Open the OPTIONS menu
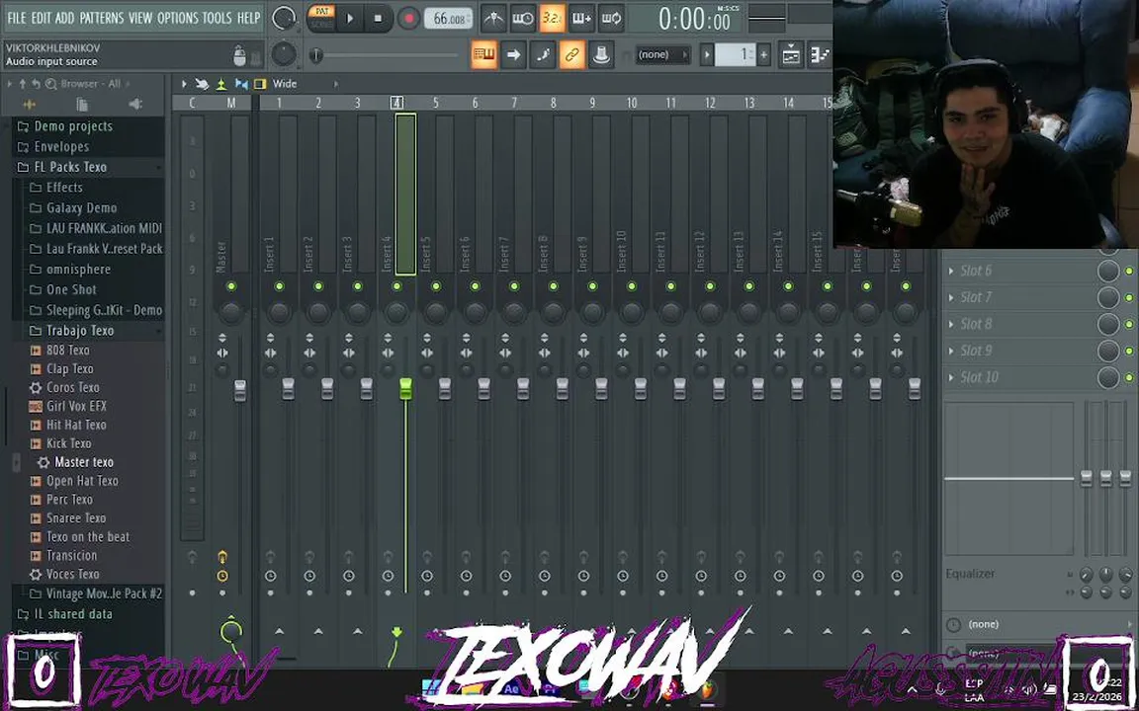 pyautogui.click(x=178, y=18)
